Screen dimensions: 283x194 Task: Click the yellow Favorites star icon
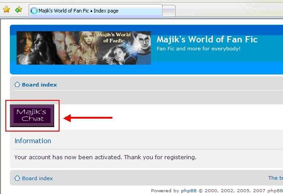click(x=7, y=9)
